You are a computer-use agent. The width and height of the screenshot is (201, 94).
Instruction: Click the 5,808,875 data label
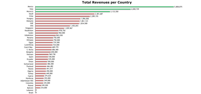178,7
